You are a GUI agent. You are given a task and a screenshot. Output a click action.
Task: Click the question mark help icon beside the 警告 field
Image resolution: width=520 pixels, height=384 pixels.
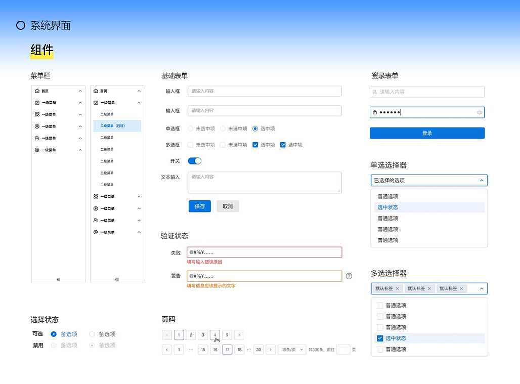(x=349, y=276)
